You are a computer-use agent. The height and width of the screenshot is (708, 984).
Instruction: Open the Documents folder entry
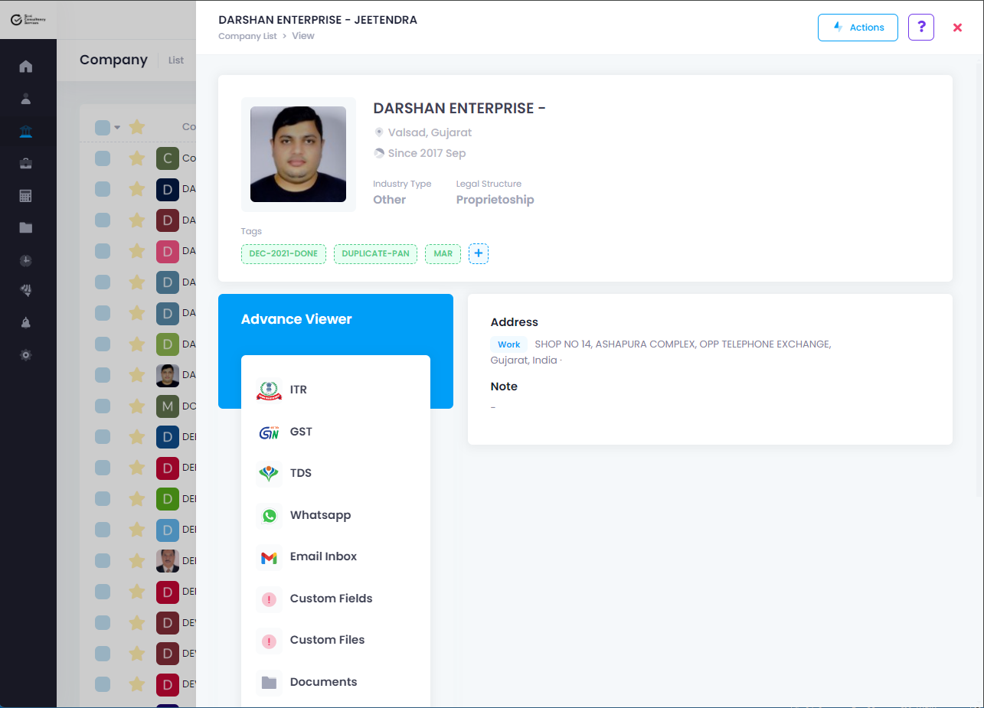[322, 682]
